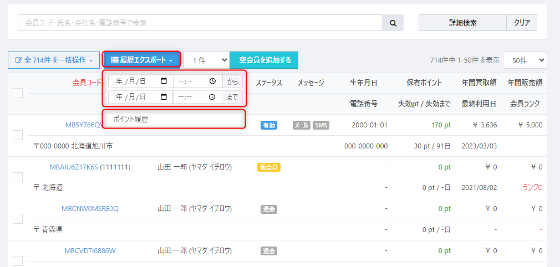Image resolution: width=560 pixels, height=267 pixels.
Task: Click the 仮会員 status badge
Action: point(268,167)
